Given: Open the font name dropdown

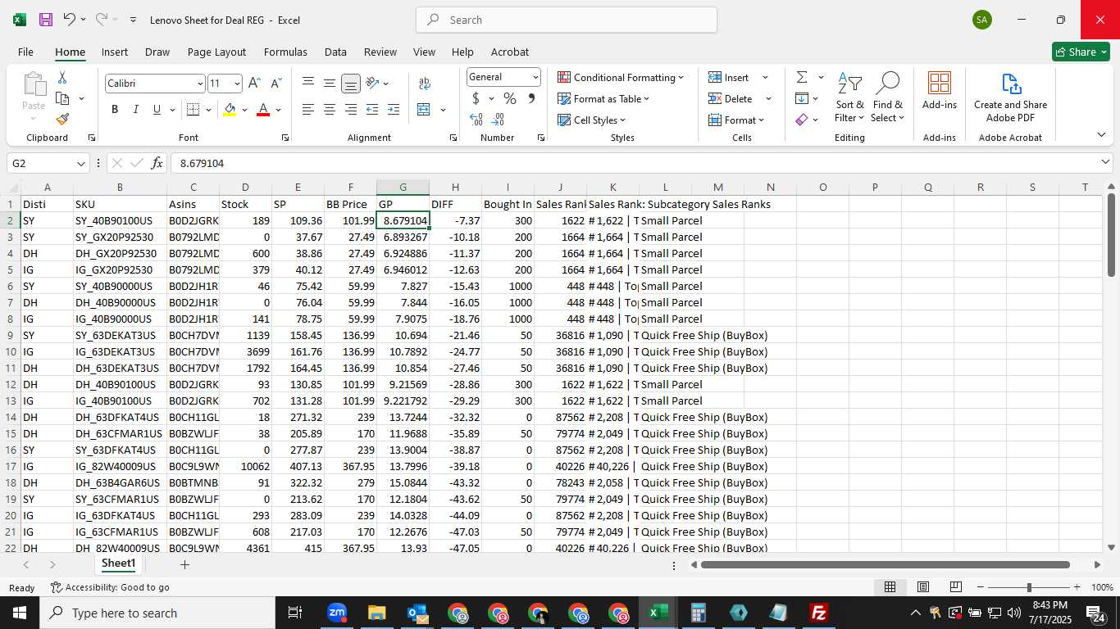Looking at the screenshot, I should tap(199, 84).
